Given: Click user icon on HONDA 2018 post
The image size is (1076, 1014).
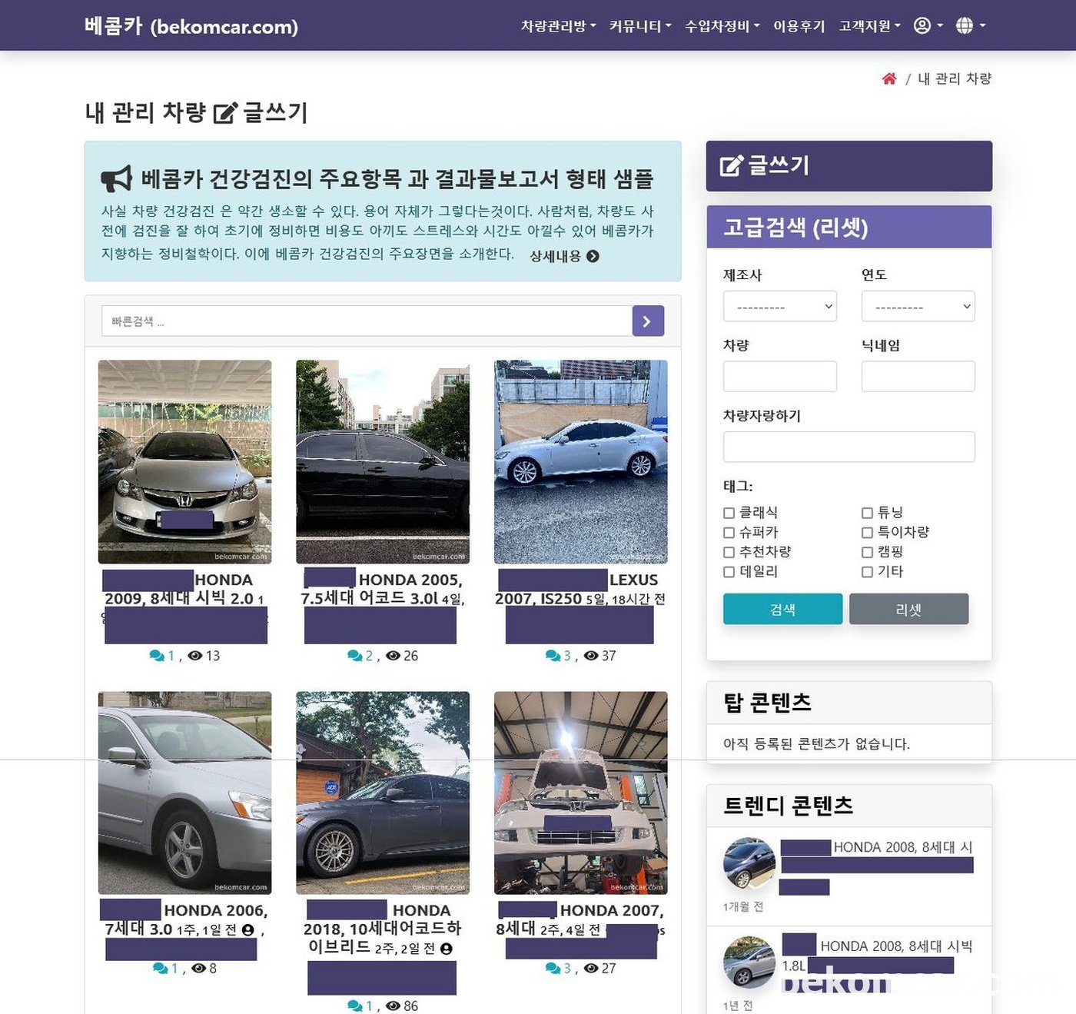Looking at the screenshot, I should (447, 949).
